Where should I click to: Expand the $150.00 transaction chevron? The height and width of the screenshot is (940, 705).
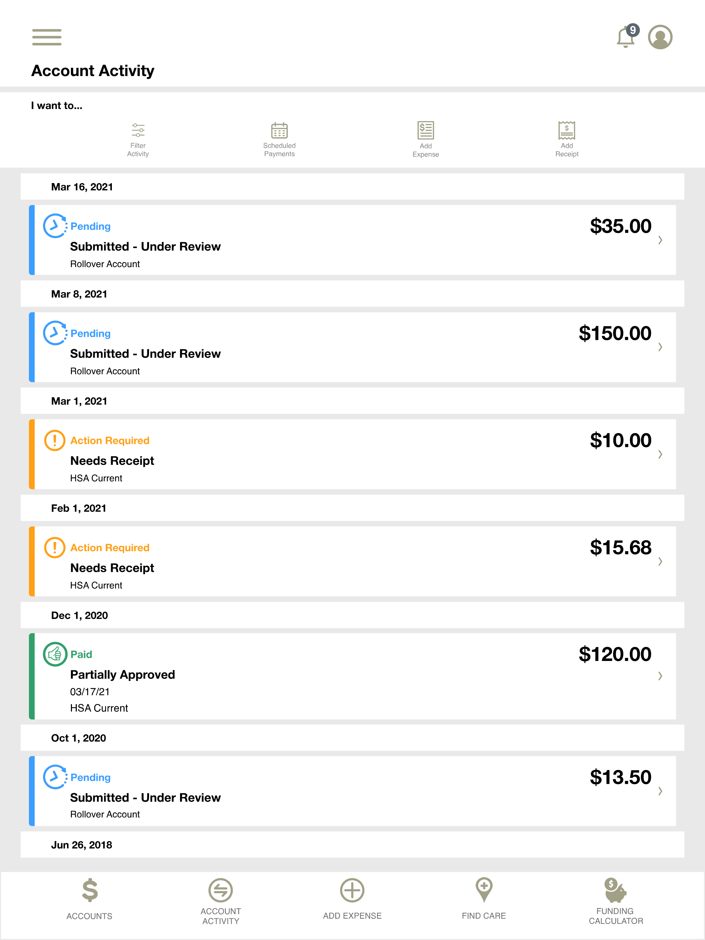660,347
